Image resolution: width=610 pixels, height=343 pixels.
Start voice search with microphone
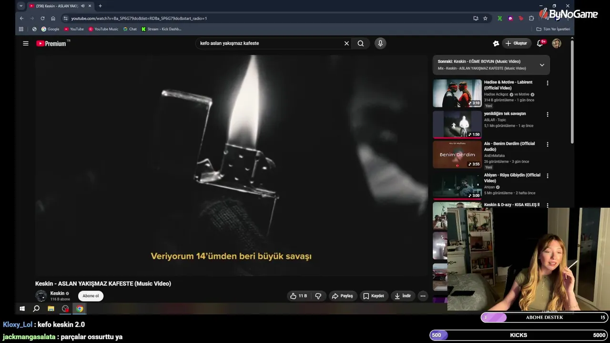380,43
